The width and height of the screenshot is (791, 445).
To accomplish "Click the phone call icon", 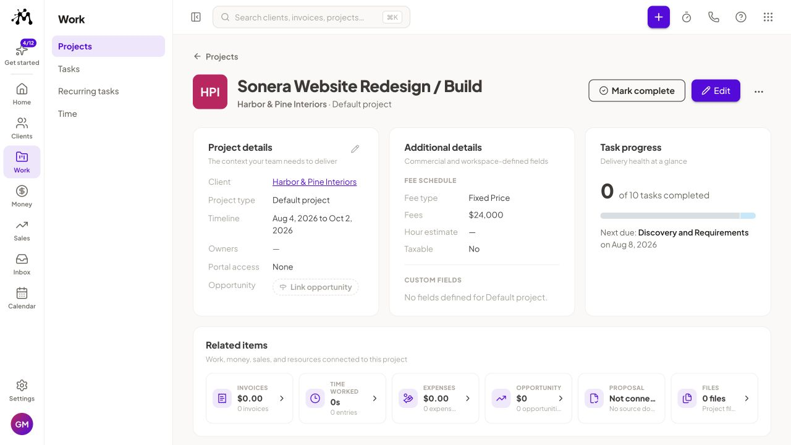I will [714, 17].
